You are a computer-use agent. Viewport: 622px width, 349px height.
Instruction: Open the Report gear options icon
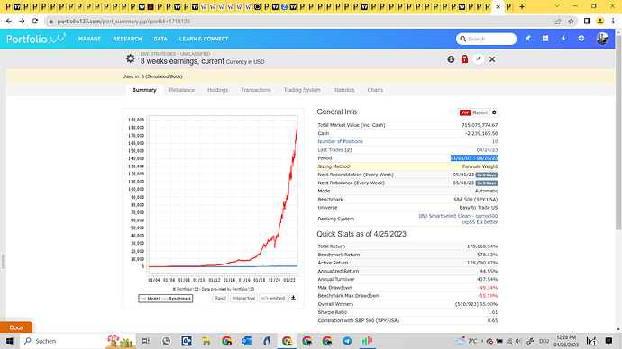tap(494, 112)
